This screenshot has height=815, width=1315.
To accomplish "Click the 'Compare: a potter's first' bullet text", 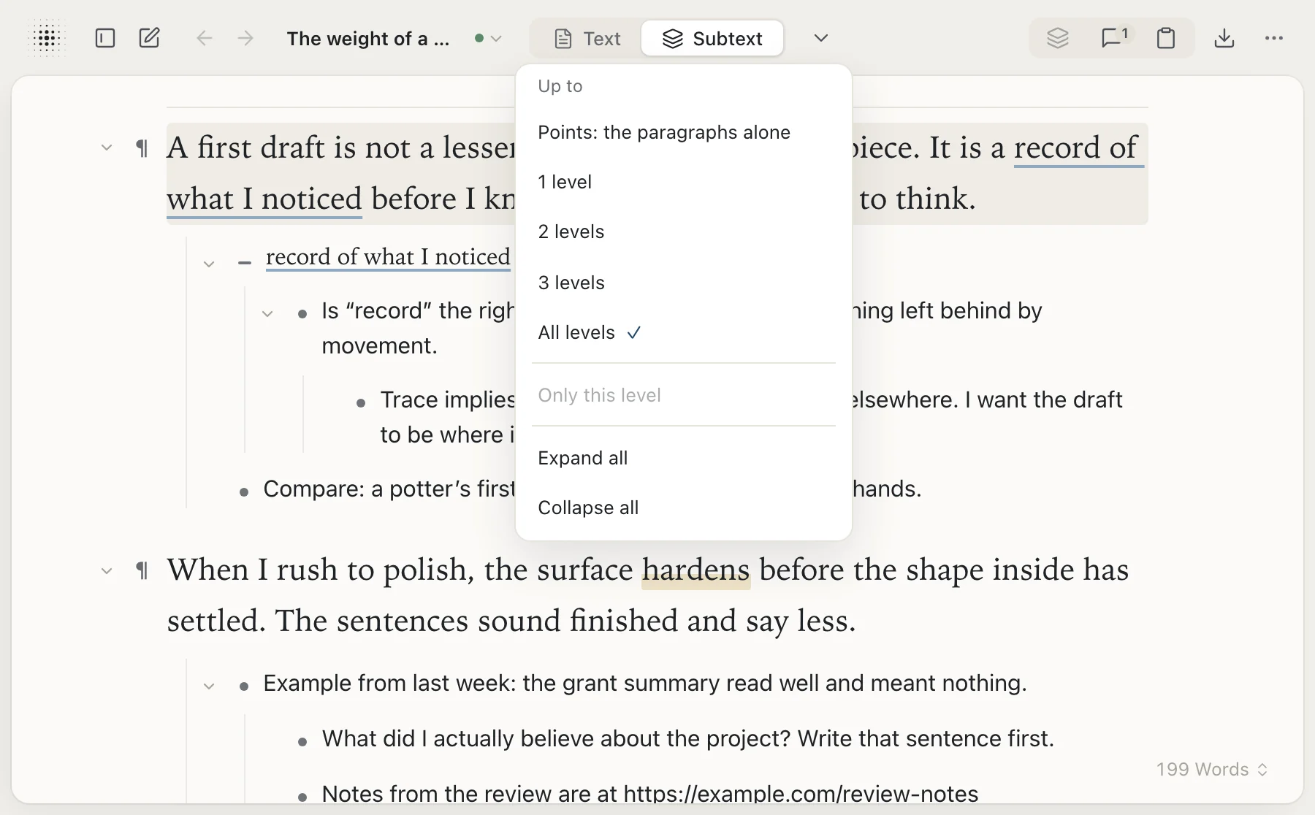I will coord(389,489).
